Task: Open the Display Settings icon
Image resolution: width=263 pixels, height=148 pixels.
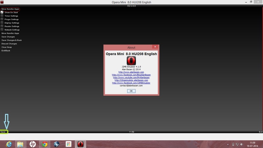Action: click(2, 23)
